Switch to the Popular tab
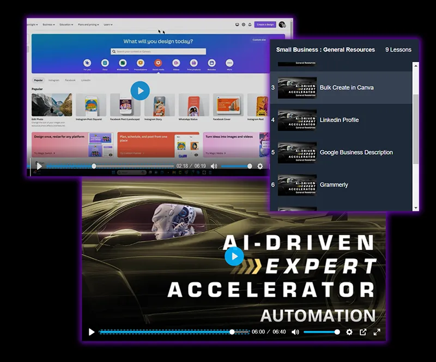The image size is (436, 362). (x=38, y=80)
